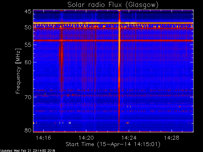Click the 80 MHz frequency label
Viewport: 203px width, 152px height.
28,130
